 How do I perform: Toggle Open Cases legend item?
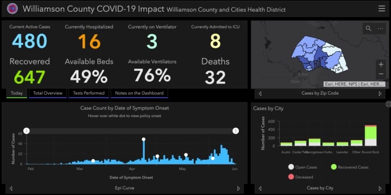(x=302, y=167)
